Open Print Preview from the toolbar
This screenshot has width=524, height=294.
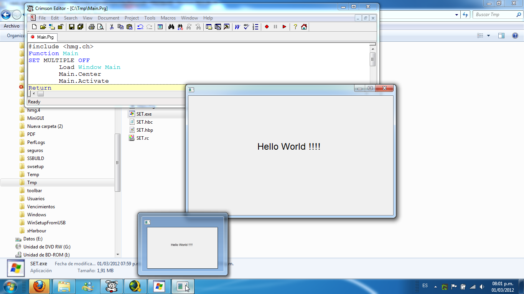101,27
